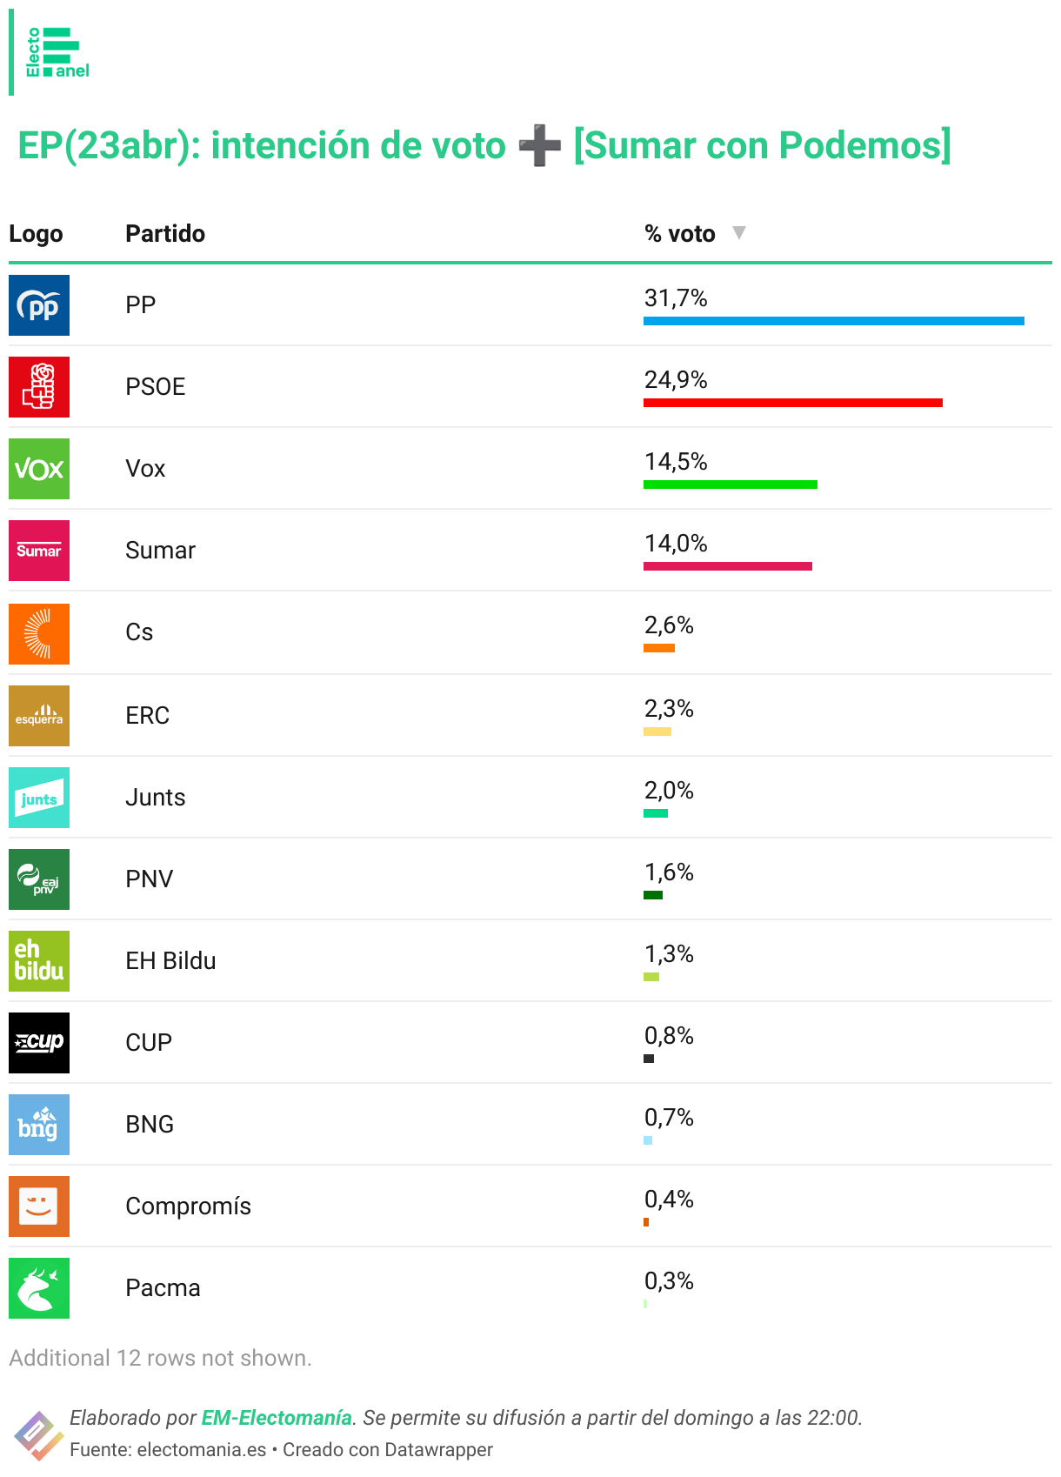This screenshot has width=1061, height=1477.
Task: Click the EH Bildu logo
Action: pyautogui.click(x=39, y=961)
